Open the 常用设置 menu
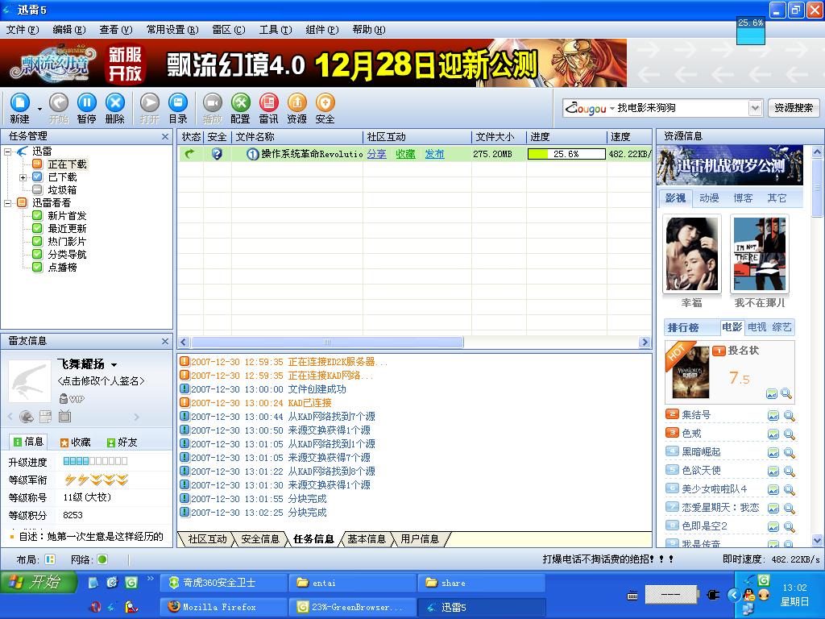Screen dimensions: 825x619 click(x=172, y=30)
